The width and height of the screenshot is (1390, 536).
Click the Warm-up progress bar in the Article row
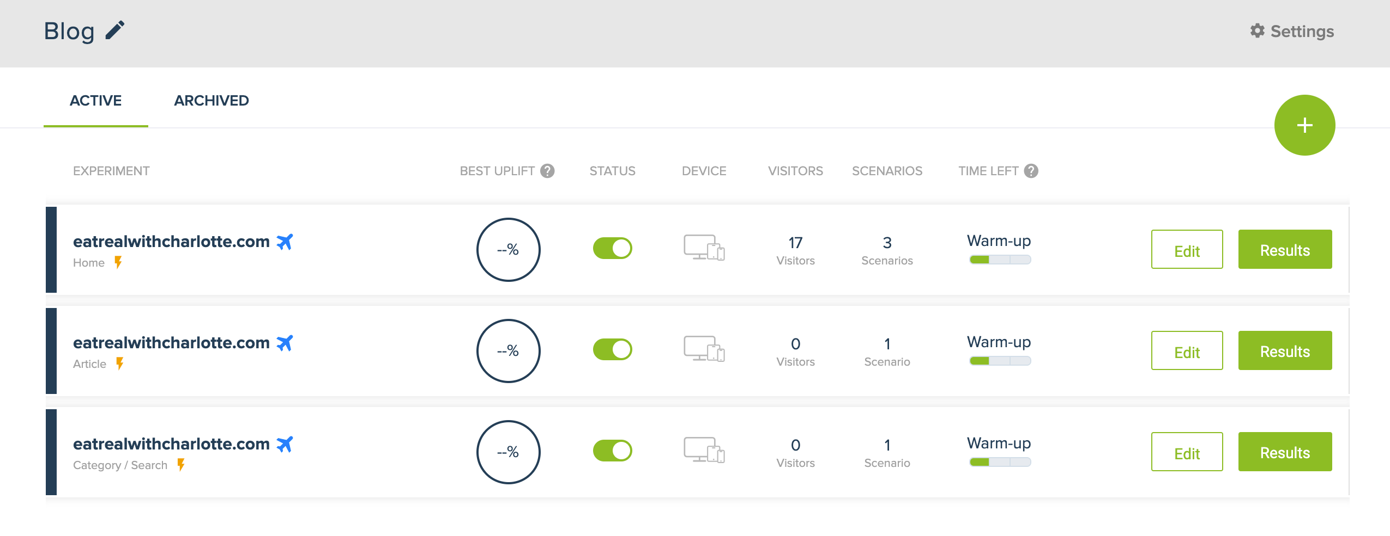[1000, 361]
